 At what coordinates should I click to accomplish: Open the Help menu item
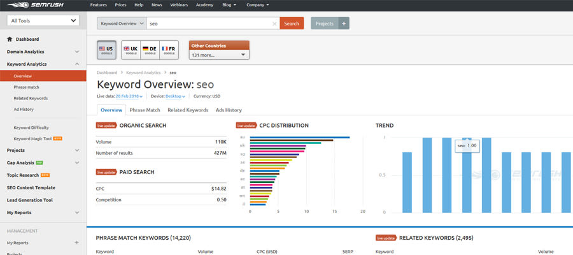(x=139, y=5)
